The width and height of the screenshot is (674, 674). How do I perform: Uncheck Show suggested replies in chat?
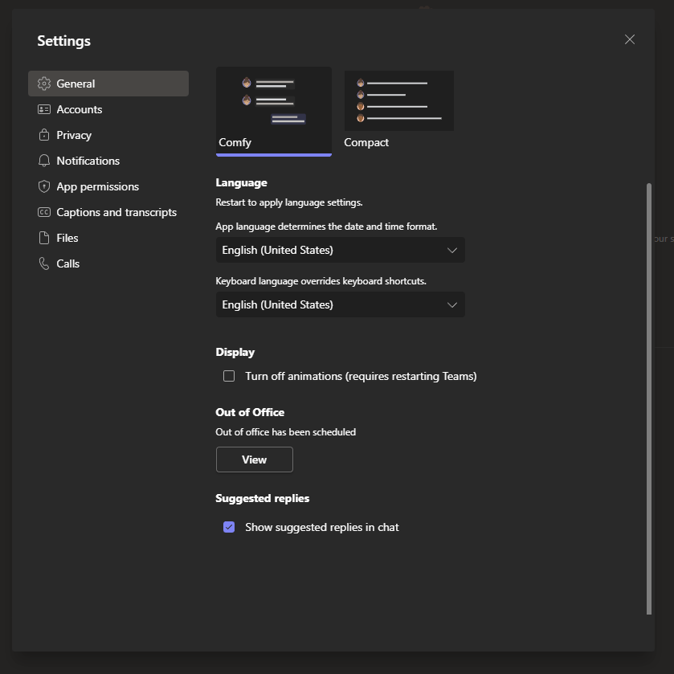tap(229, 527)
